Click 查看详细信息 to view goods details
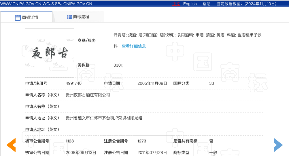Image resolution: width=289 pixels, height=156 pixels. (134, 46)
